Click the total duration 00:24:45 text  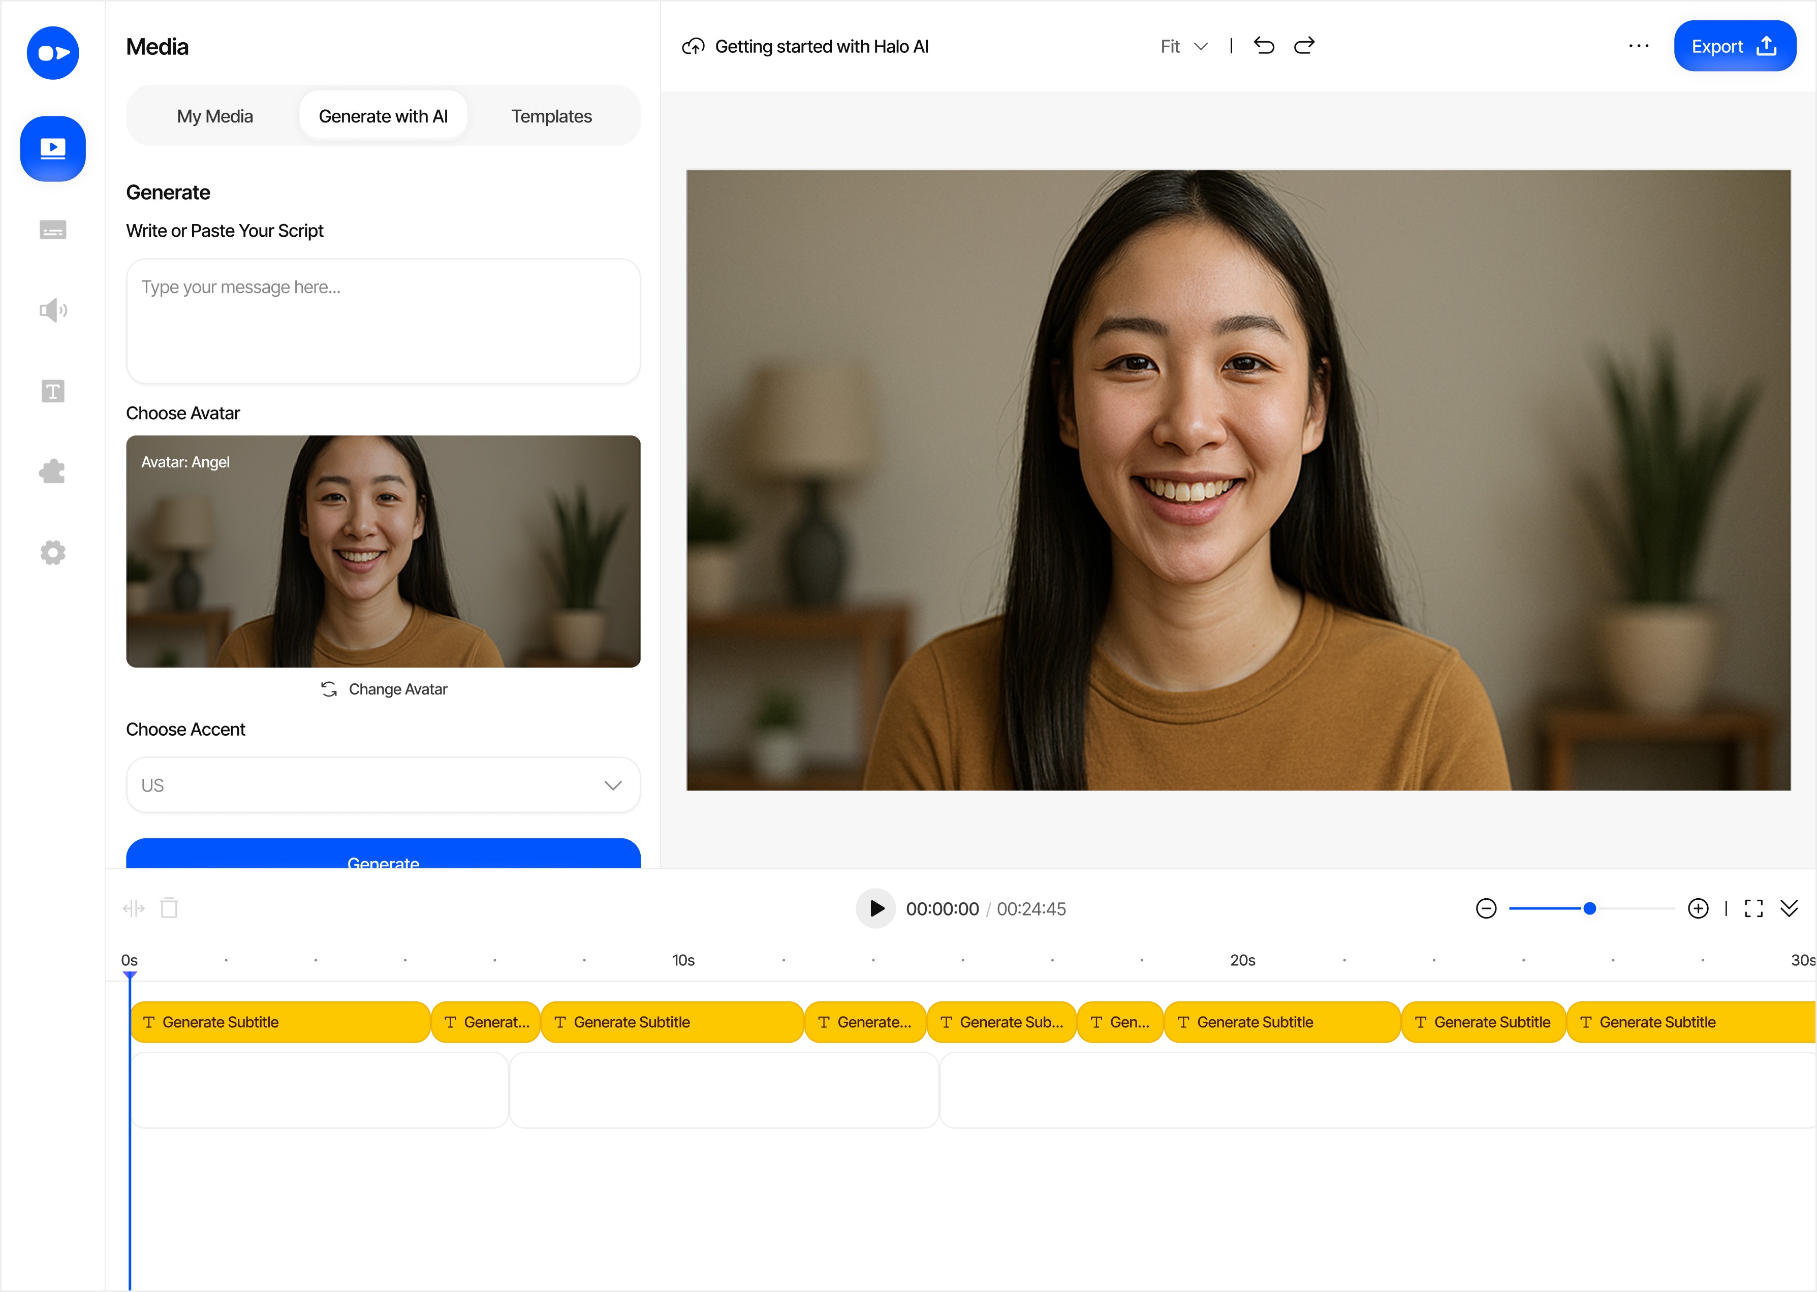(1031, 908)
